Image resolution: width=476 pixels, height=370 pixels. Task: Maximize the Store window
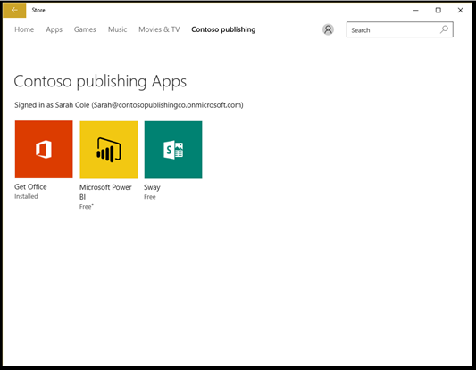438,11
